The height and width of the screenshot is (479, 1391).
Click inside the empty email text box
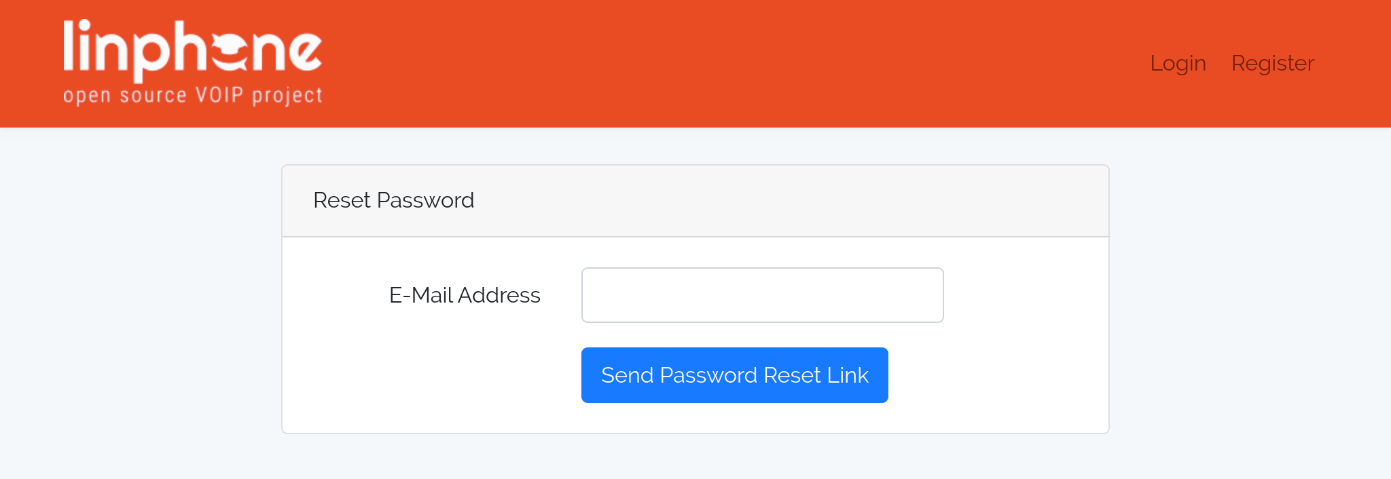coord(762,295)
